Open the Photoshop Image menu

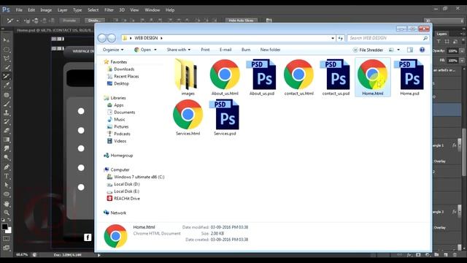pos(46,9)
